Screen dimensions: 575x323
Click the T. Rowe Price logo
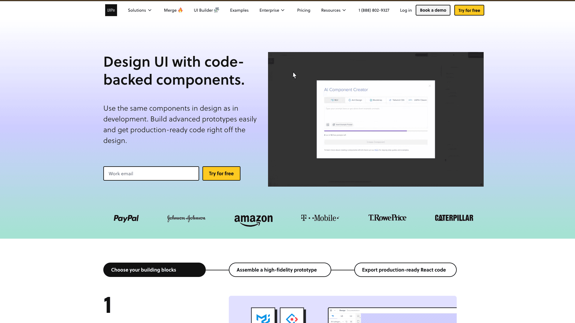coord(387,218)
